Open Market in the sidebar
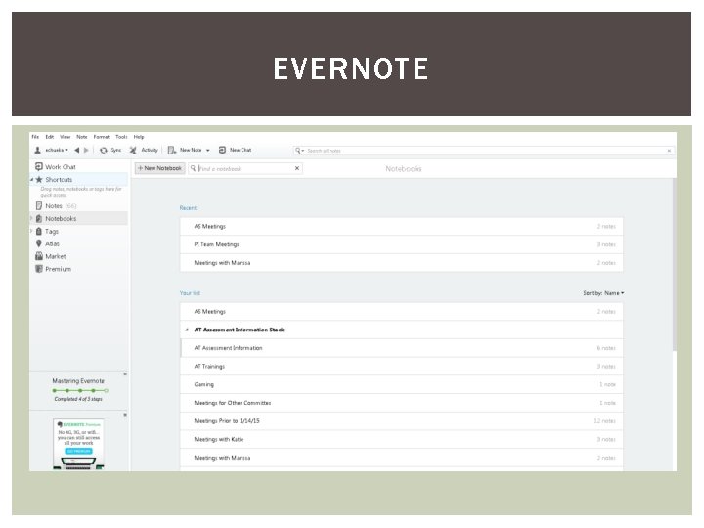Viewport: 704px width, 528px height. [50, 256]
